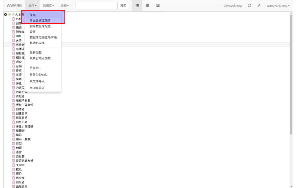Select the 编码（复数） tree item
The height and width of the screenshot is (188, 296).
(24, 139)
